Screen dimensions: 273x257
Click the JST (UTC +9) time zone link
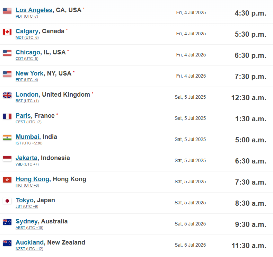27,206
